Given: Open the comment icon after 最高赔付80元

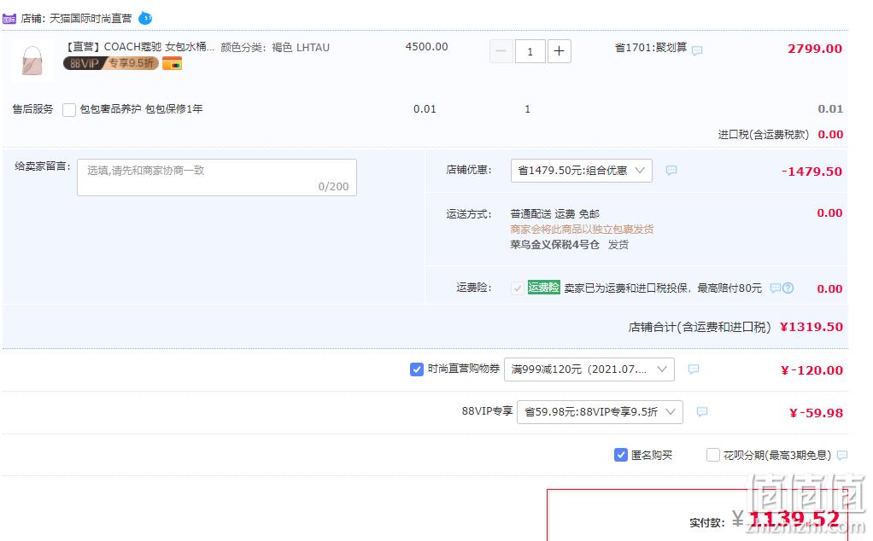Looking at the screenshot, I should coord(775,288).
